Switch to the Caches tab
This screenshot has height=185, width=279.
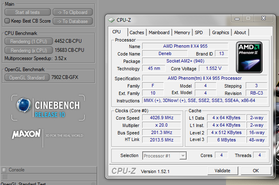point(137,32)
